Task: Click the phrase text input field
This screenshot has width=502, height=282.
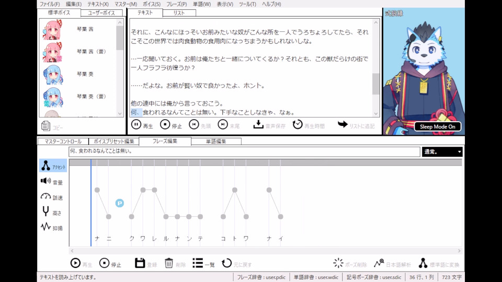Action: click(x=244, y=151)
